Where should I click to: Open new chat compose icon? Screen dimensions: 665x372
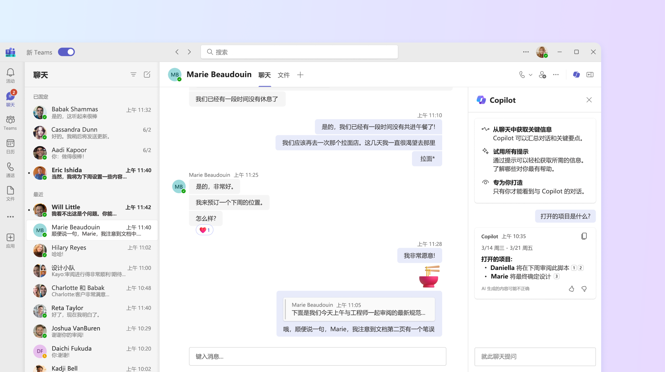pyautogui.click(x=147, y=74)
